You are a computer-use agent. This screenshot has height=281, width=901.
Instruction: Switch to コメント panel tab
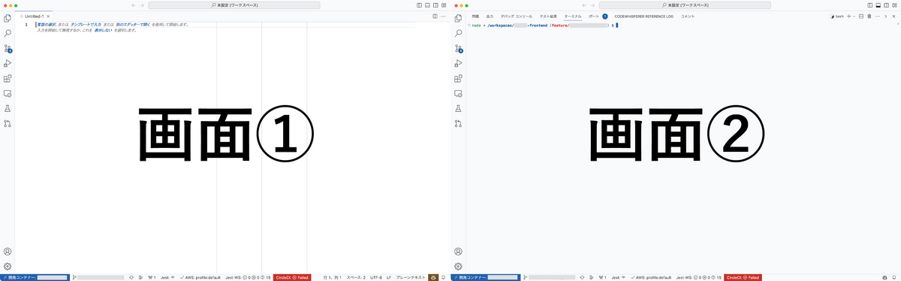coord(688,16)
